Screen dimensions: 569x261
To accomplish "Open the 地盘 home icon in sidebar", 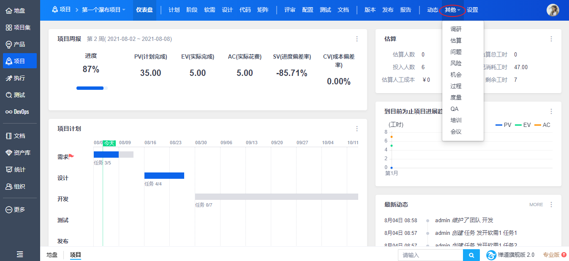I will click(8, 11).
